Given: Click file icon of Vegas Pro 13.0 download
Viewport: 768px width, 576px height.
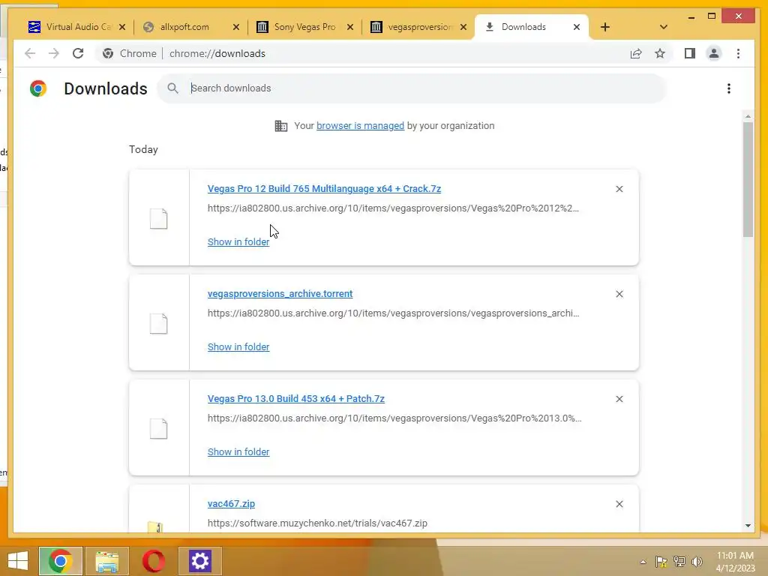Looking at the screenshot, I should pyautogui.click(x=159, y=428).
